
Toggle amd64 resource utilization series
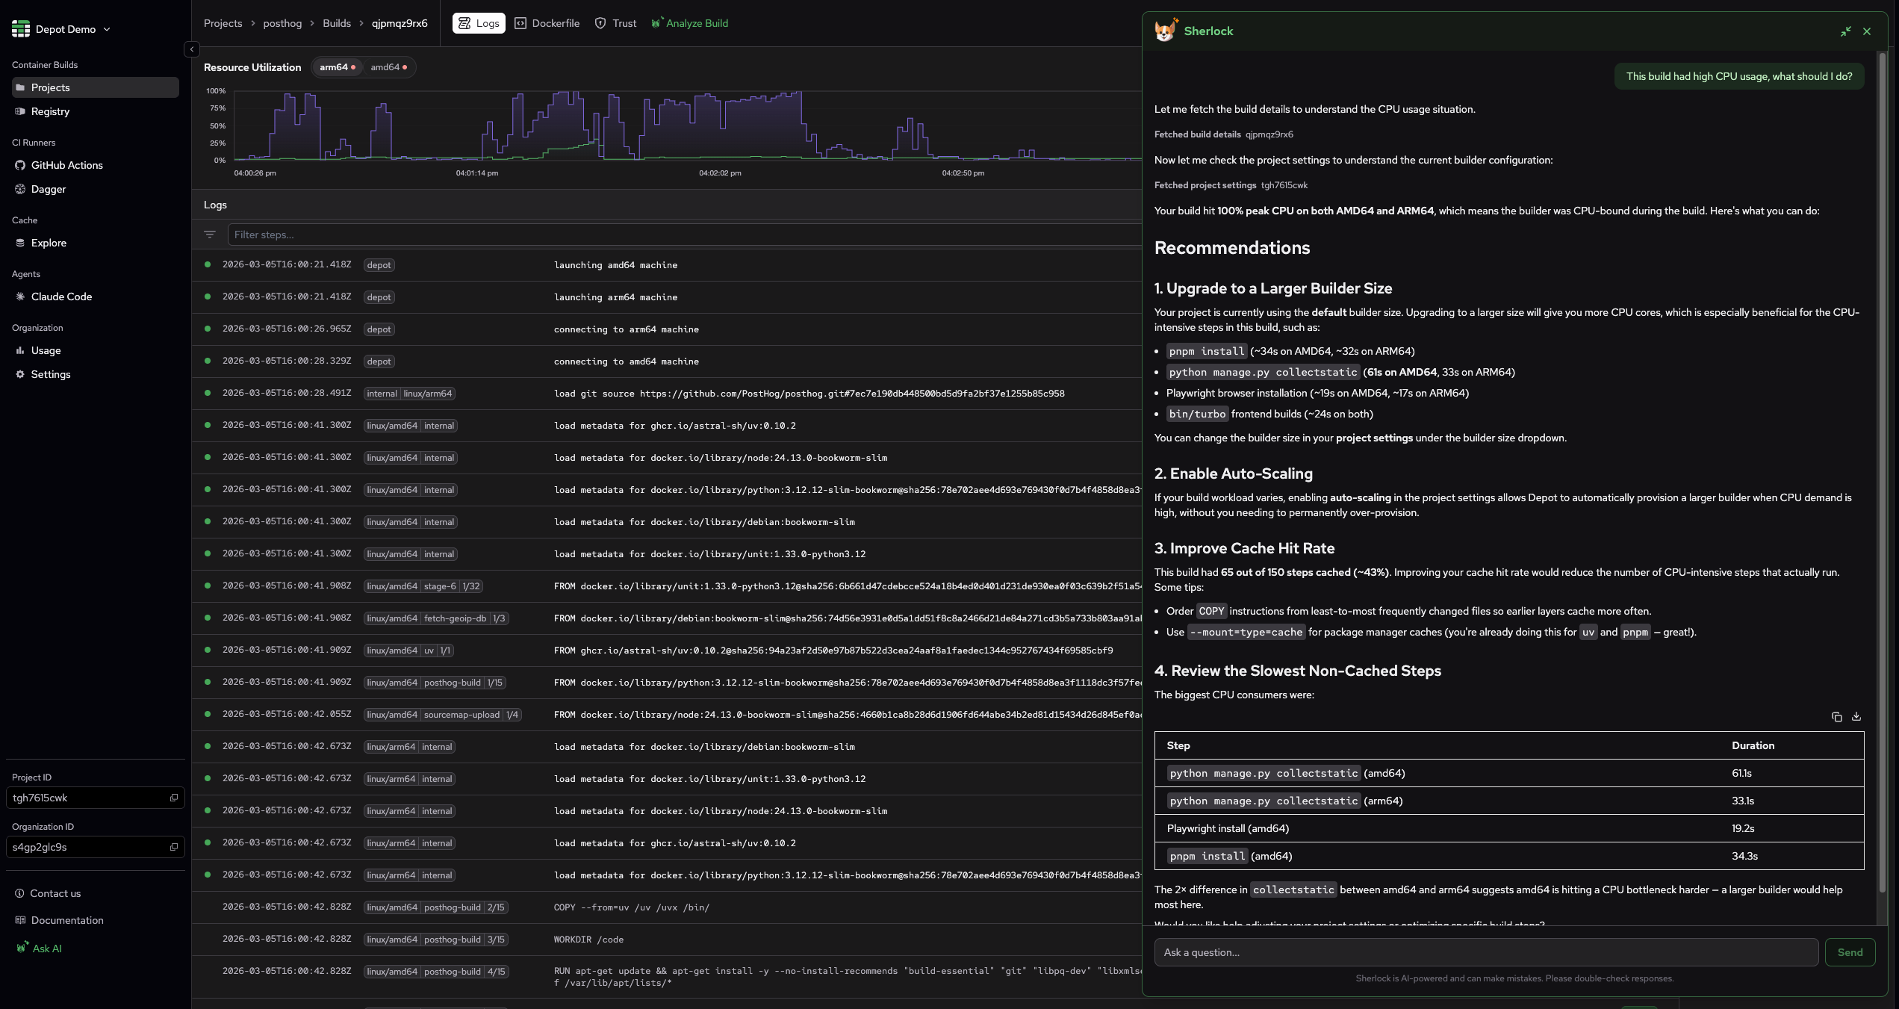pos(388,67)
